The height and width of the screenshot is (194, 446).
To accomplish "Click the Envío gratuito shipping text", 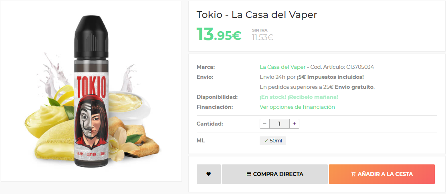I will pyautogui.click(x=354, y=87).
